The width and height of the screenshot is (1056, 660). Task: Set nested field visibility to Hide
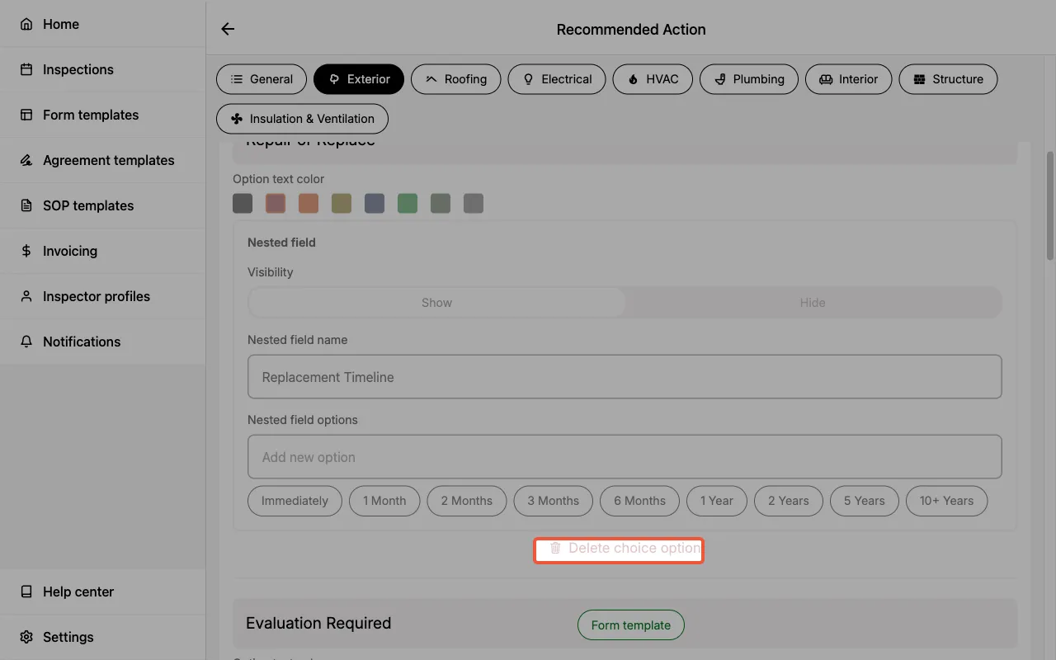813,302
